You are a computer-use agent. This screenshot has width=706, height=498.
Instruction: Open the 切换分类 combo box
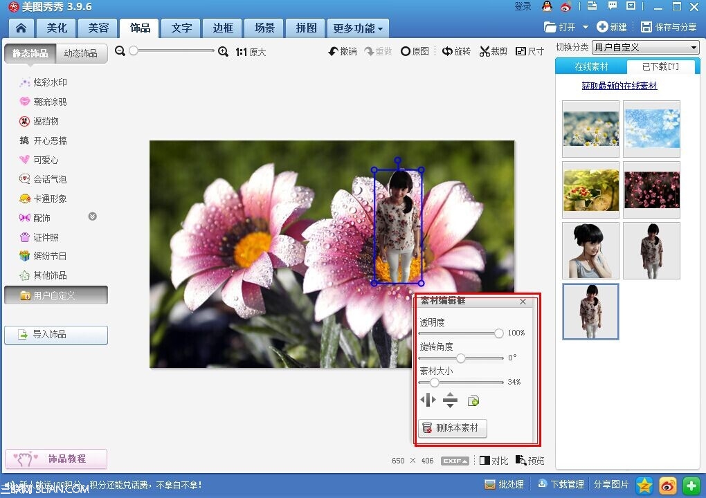[646, 47]
